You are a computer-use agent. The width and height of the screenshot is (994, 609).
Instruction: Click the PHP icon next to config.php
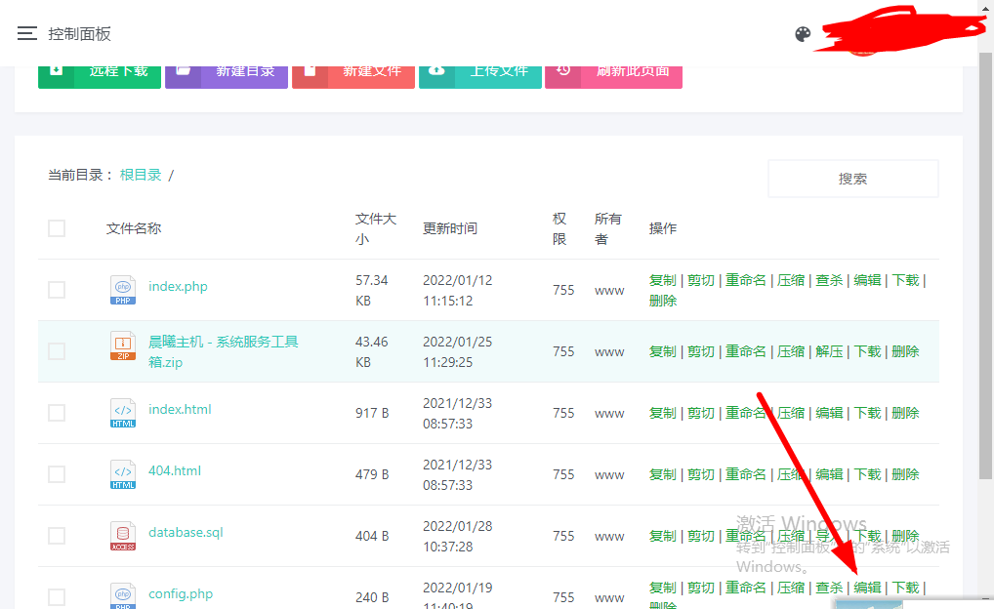123,595
